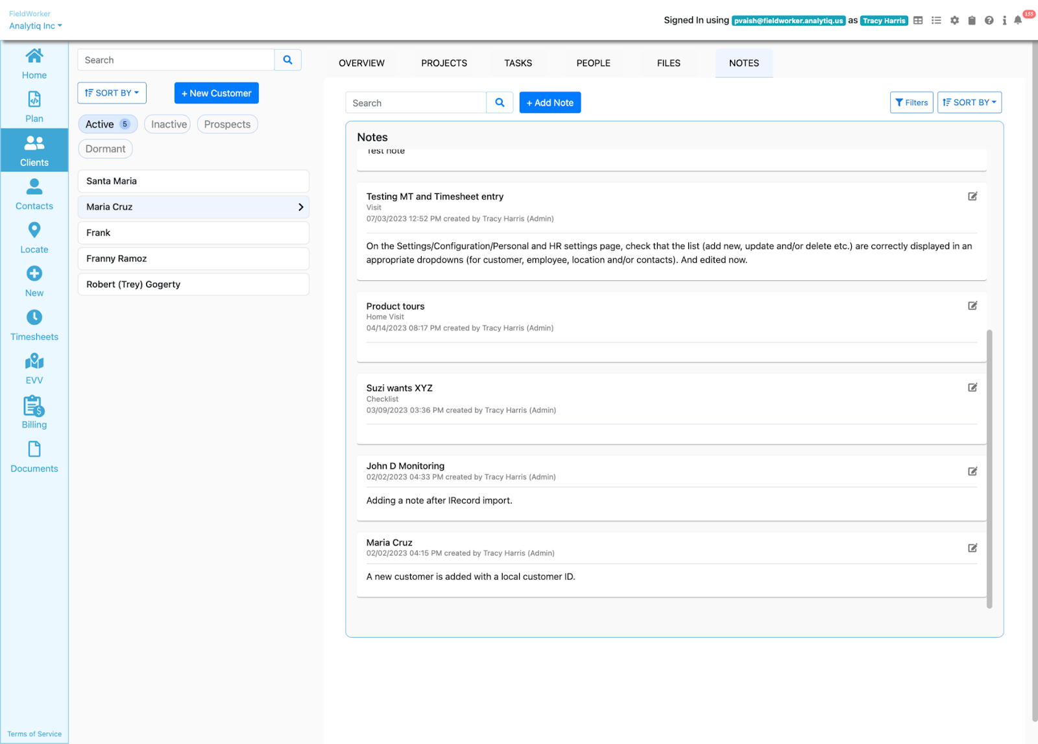Expand the Analytiq Inc company dropdown
Image resolution: width=1038 pixels, height=744 pixels.
(x=36, y=26)
